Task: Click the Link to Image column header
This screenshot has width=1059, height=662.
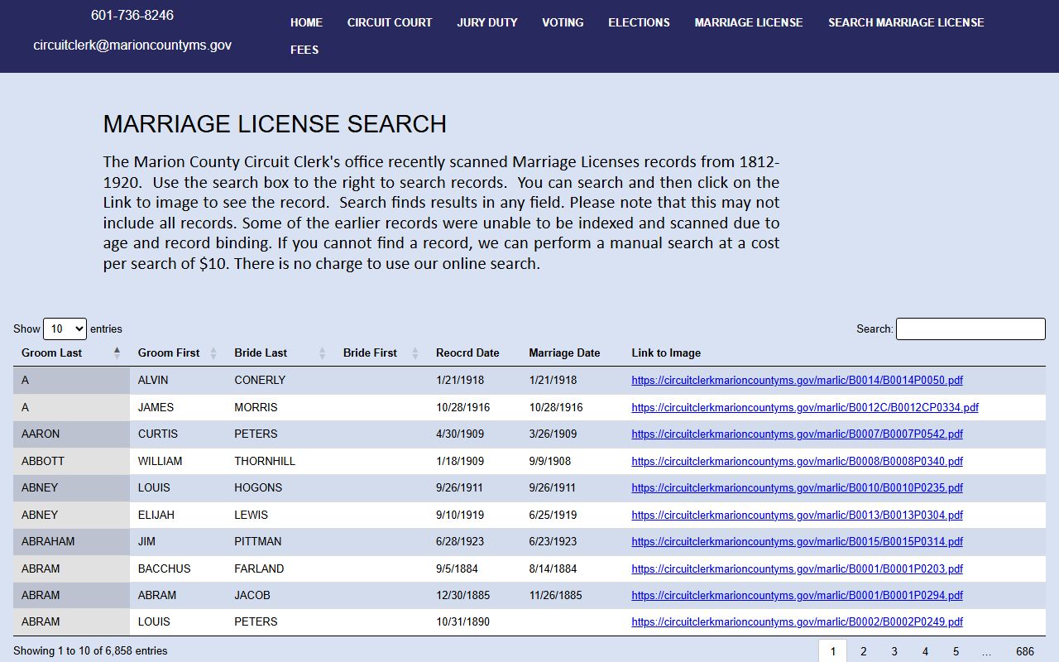Action: [666, 353]
